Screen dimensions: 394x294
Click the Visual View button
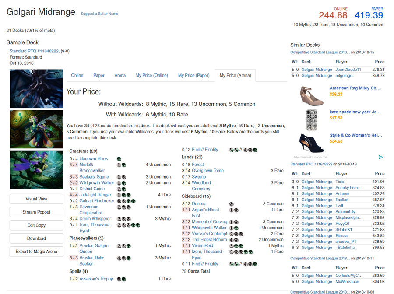point(36,199)
